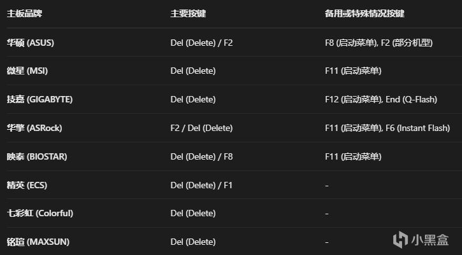The height and width of the screenshot is (255, 462).
Task: Click the 小黑盒 logo icon watermark
Action: pos(400,238)
